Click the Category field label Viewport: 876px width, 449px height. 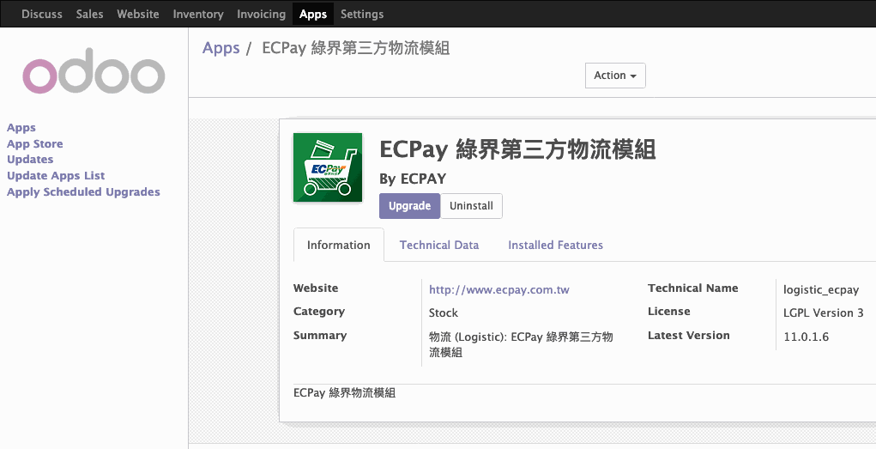click(319, 312)
